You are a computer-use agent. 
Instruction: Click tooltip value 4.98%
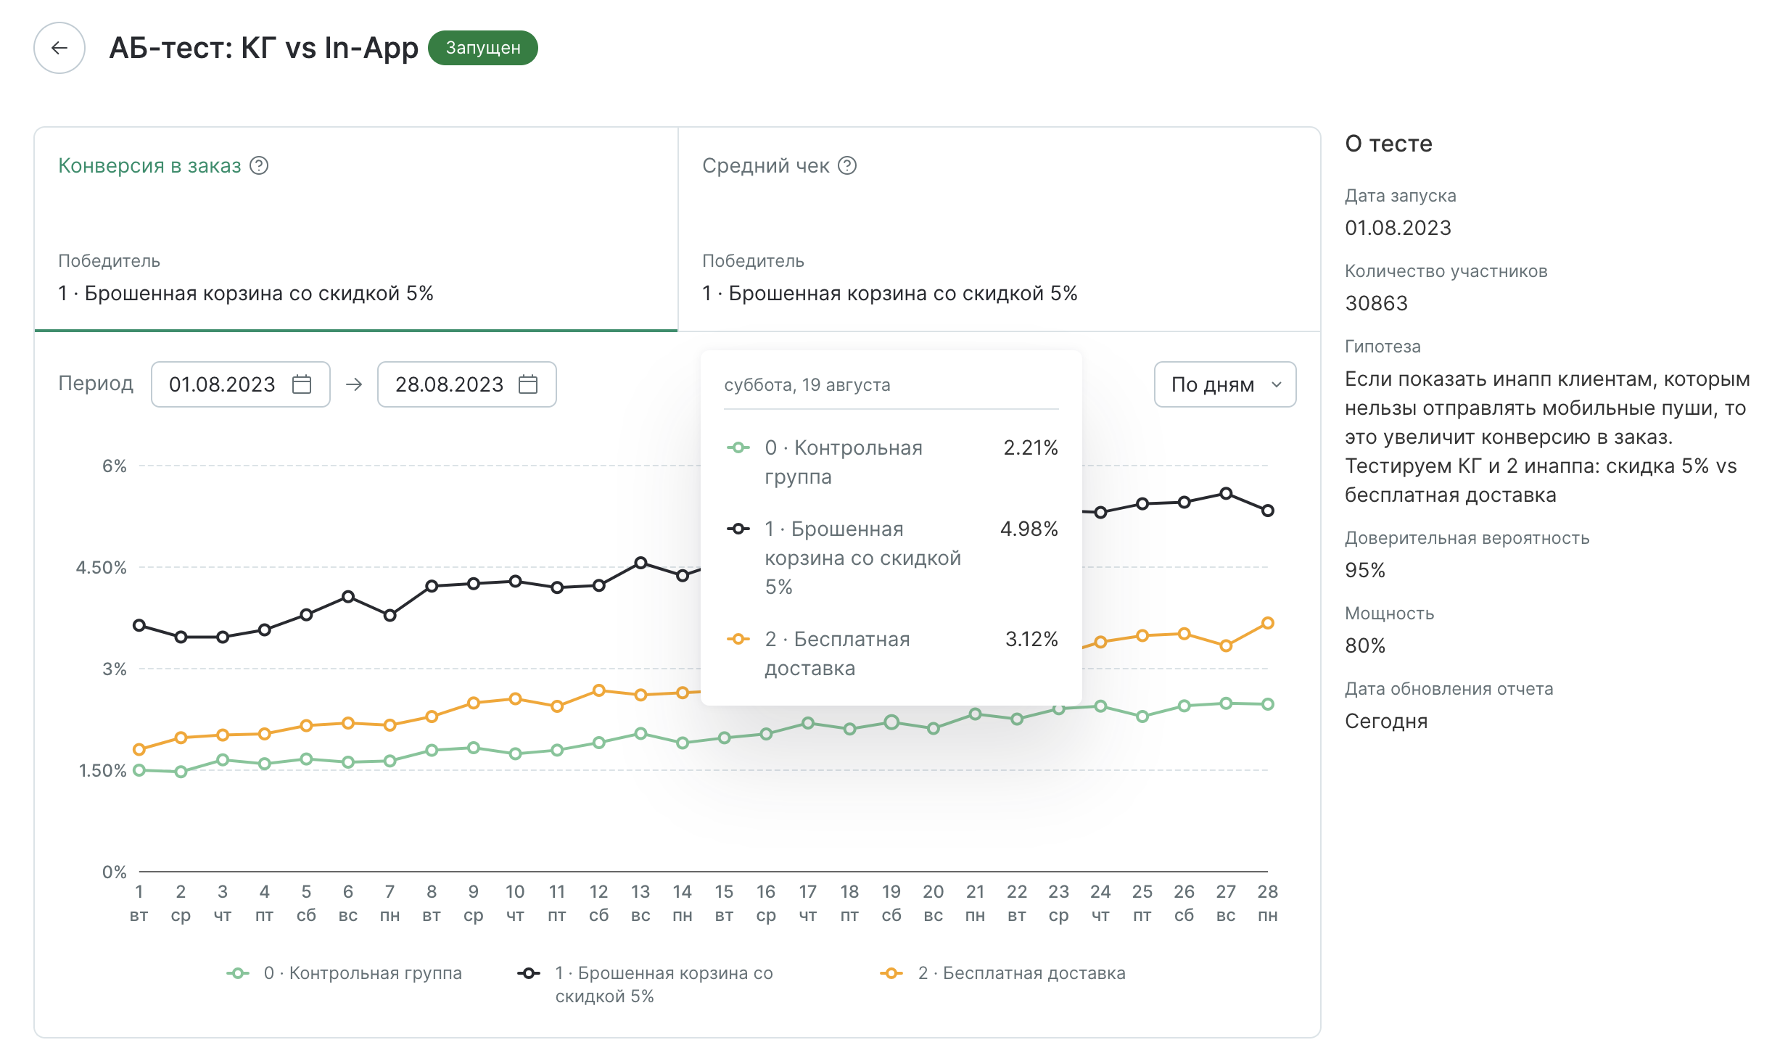[1029, 529]
